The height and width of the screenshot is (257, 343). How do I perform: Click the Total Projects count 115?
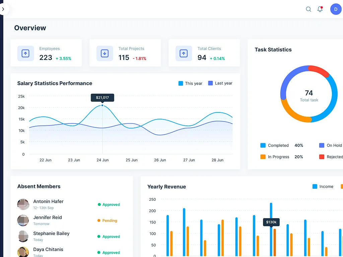124,58
